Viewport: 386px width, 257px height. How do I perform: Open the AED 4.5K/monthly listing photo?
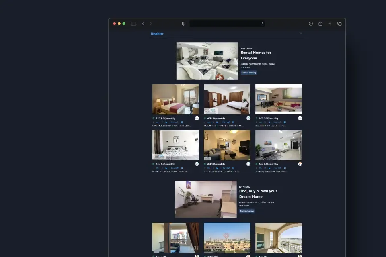(176, 145)
